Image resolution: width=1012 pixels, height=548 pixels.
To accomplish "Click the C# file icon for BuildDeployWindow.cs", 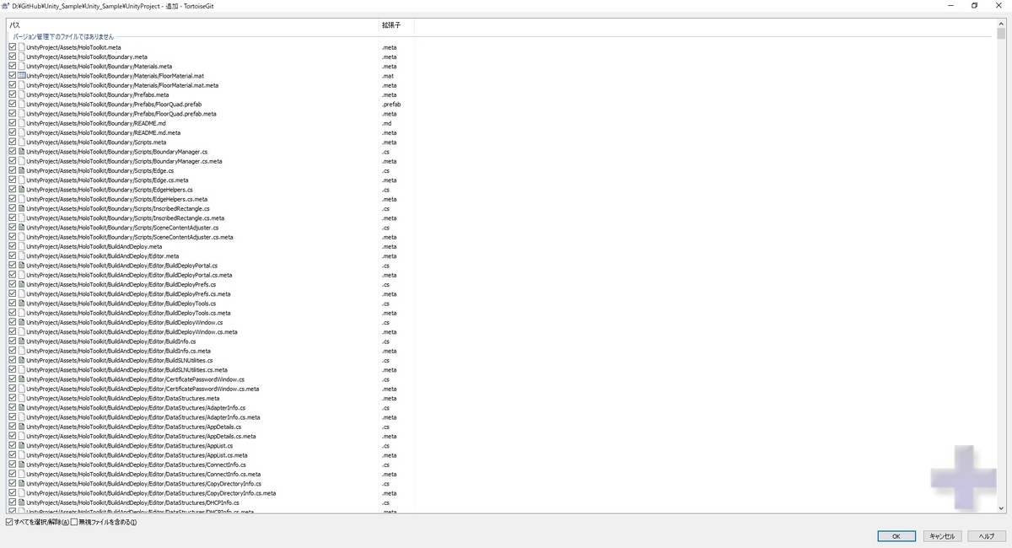I will coord(22,322).
